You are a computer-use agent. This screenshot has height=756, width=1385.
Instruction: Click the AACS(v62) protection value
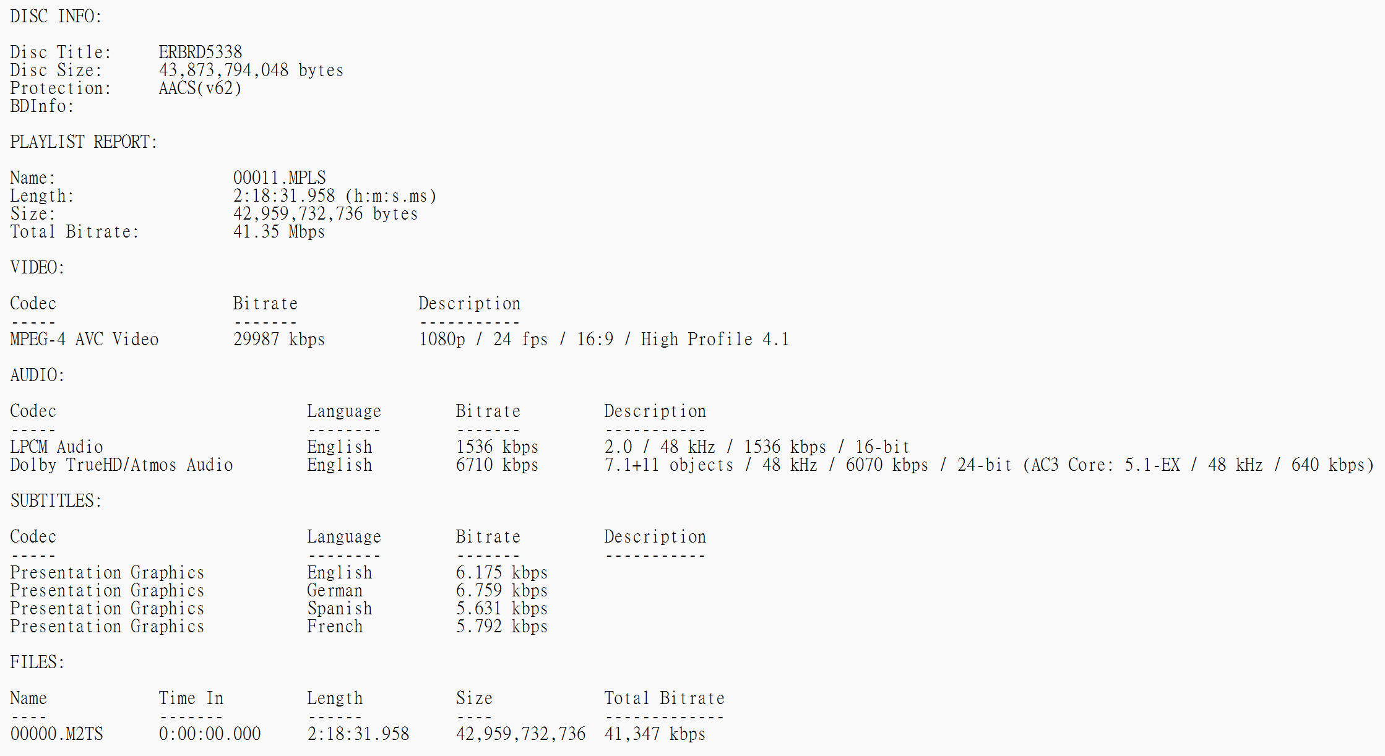201,88
